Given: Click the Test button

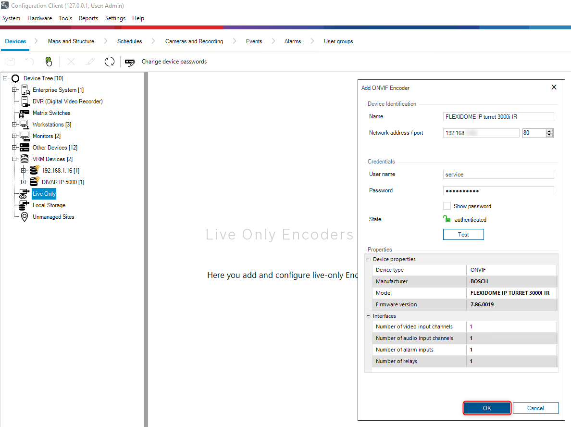Looking at the screenshot, I should tap(463, 234).
